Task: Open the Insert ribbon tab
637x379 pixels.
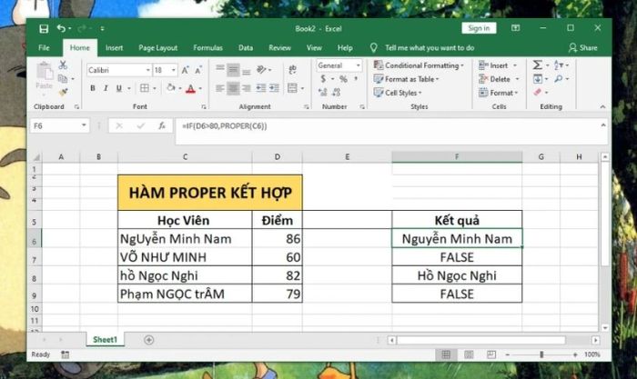Action: (114, 48)
